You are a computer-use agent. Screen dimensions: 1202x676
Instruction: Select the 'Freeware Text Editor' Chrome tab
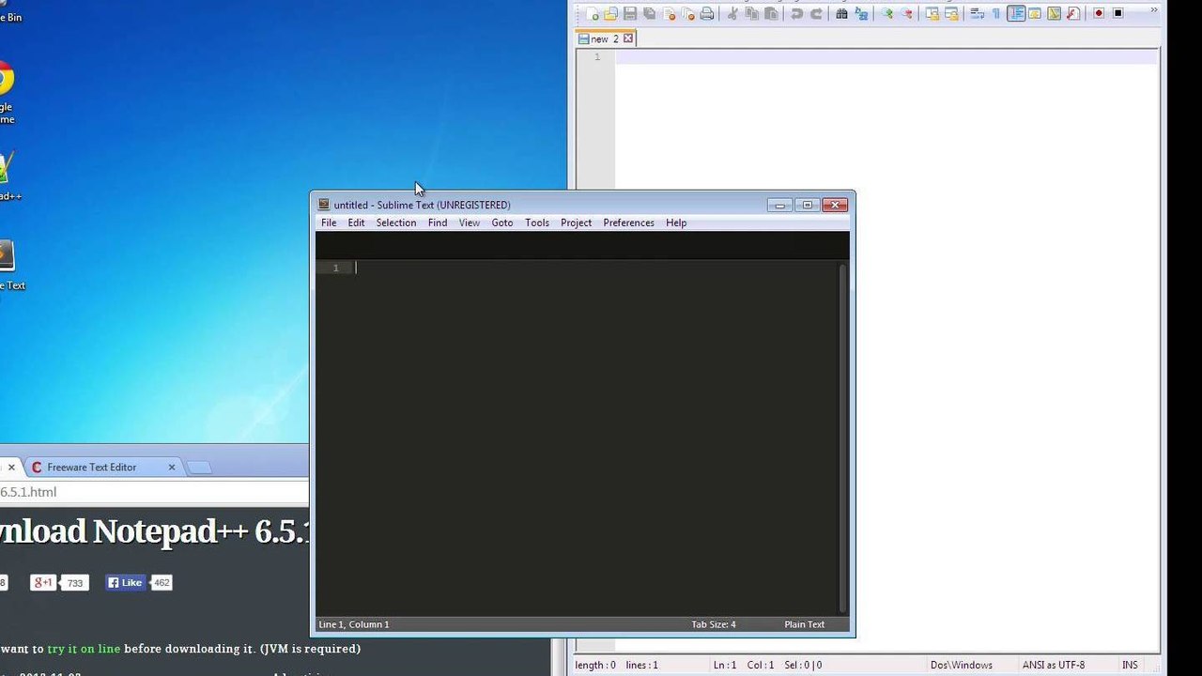[100, 467]
